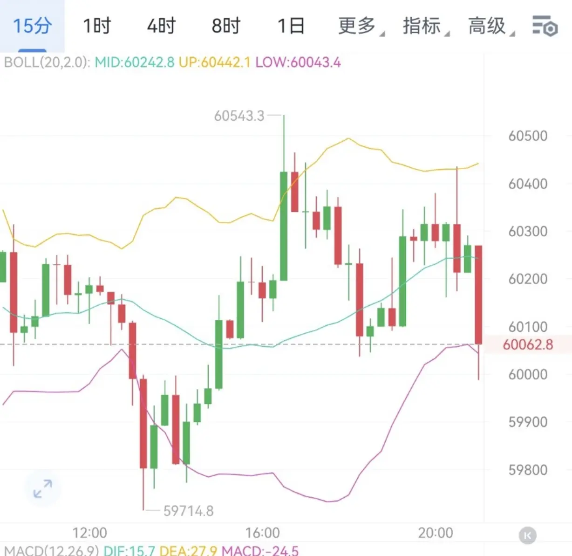The width and height of the screenshot is (572, 556).
Task: Open the chart settings icon
Action: tap(545, 26)
